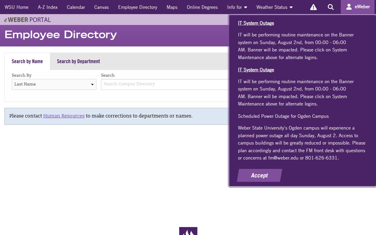Switch to the Search by Department tab
Image resolution: width=376 pixels, height=235 pixels.
tap(78, 61)
